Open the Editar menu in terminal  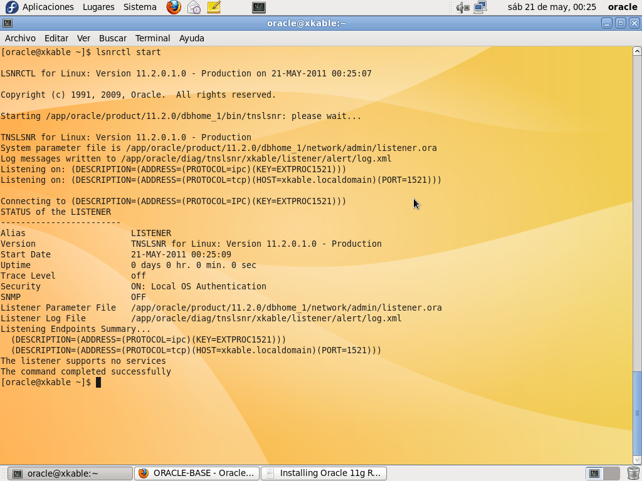pyautogui.click(x=56, y=38)
